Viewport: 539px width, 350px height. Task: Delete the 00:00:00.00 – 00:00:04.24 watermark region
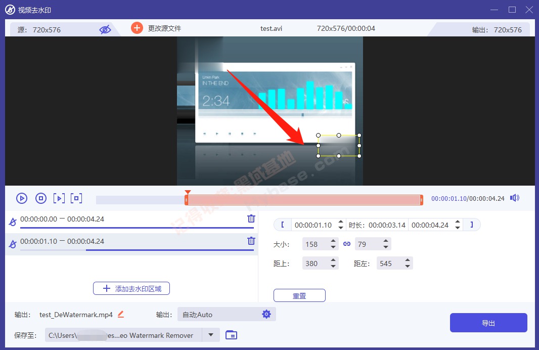(251, 218)
